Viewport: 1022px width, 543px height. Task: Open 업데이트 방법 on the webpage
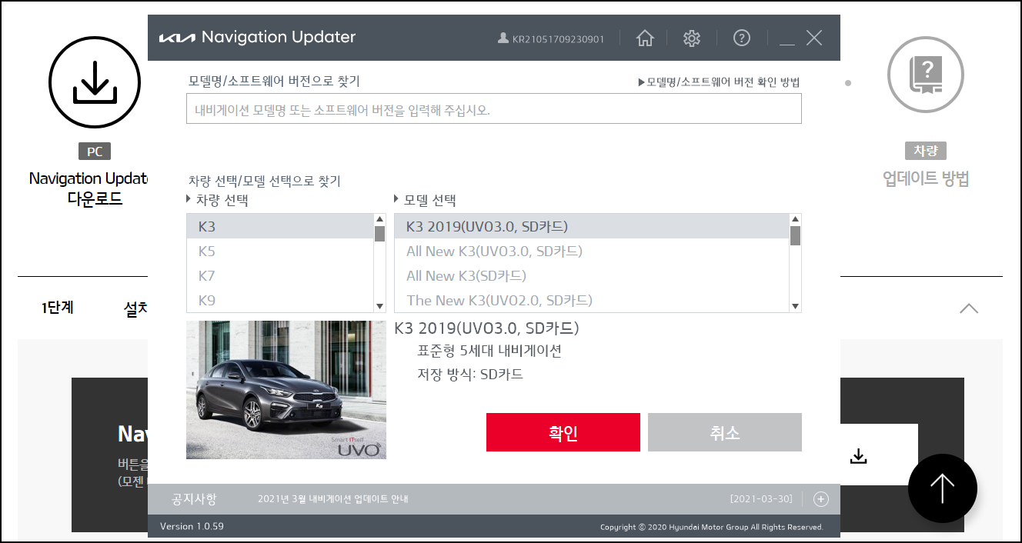(x=926, y=179)
